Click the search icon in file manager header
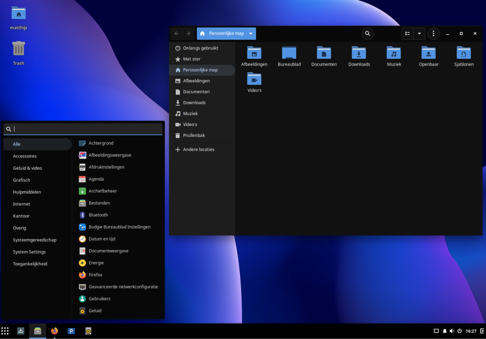Image resolution: width=486 pixels, height=339 pixels. tap(367, 34)
